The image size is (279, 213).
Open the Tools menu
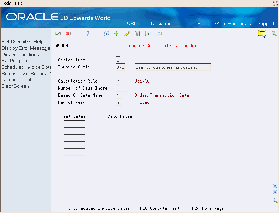point(6,3)
